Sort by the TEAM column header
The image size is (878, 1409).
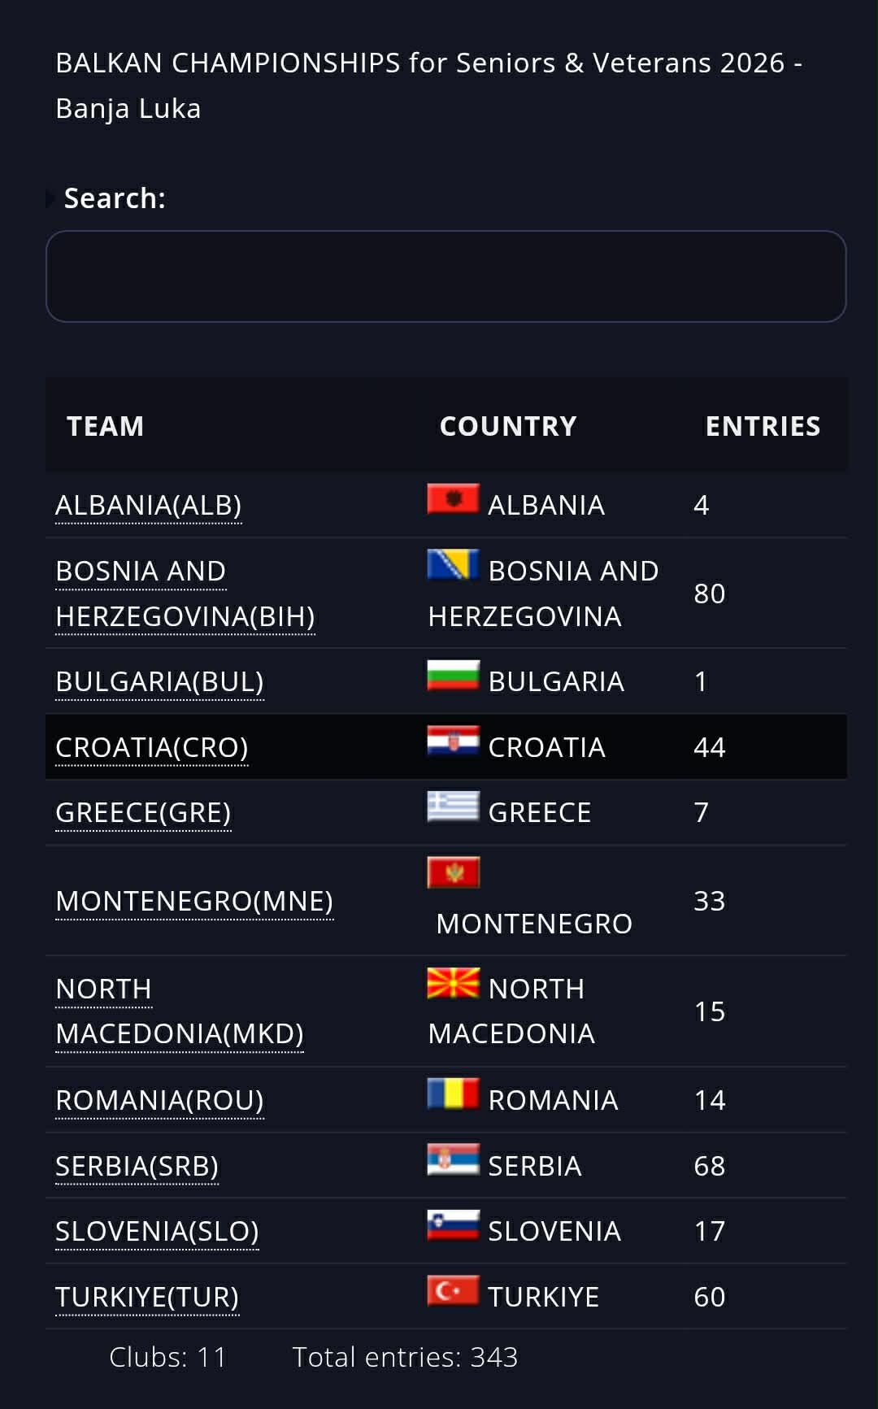click(x=105, y=426)
